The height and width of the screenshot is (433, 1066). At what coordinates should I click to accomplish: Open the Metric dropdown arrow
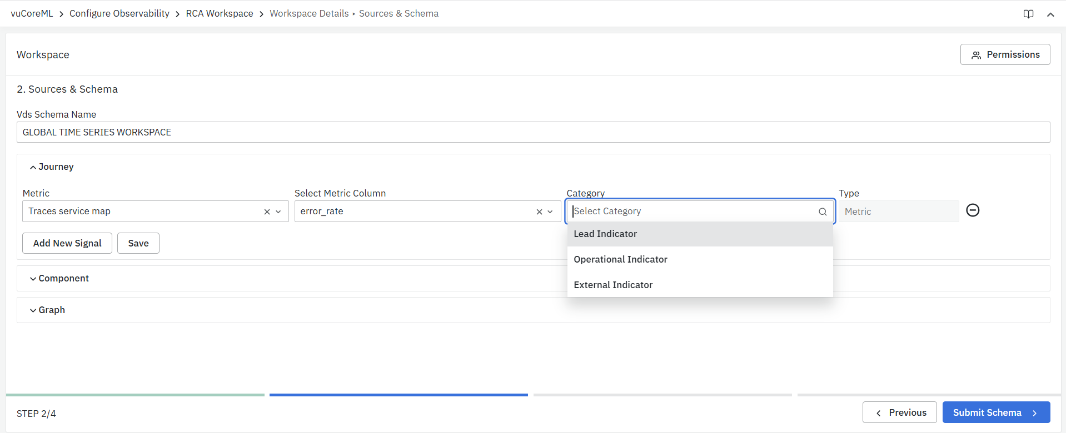278,212
